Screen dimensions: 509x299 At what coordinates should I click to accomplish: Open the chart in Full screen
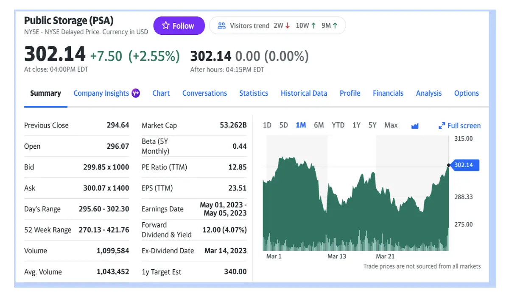pos(460,126)
